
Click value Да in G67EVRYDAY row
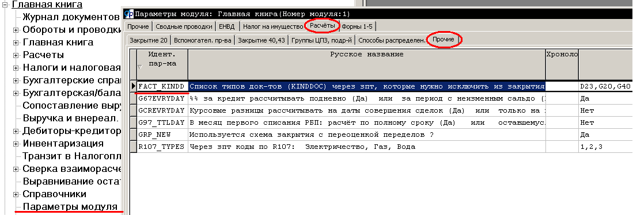tap(605, 98)
